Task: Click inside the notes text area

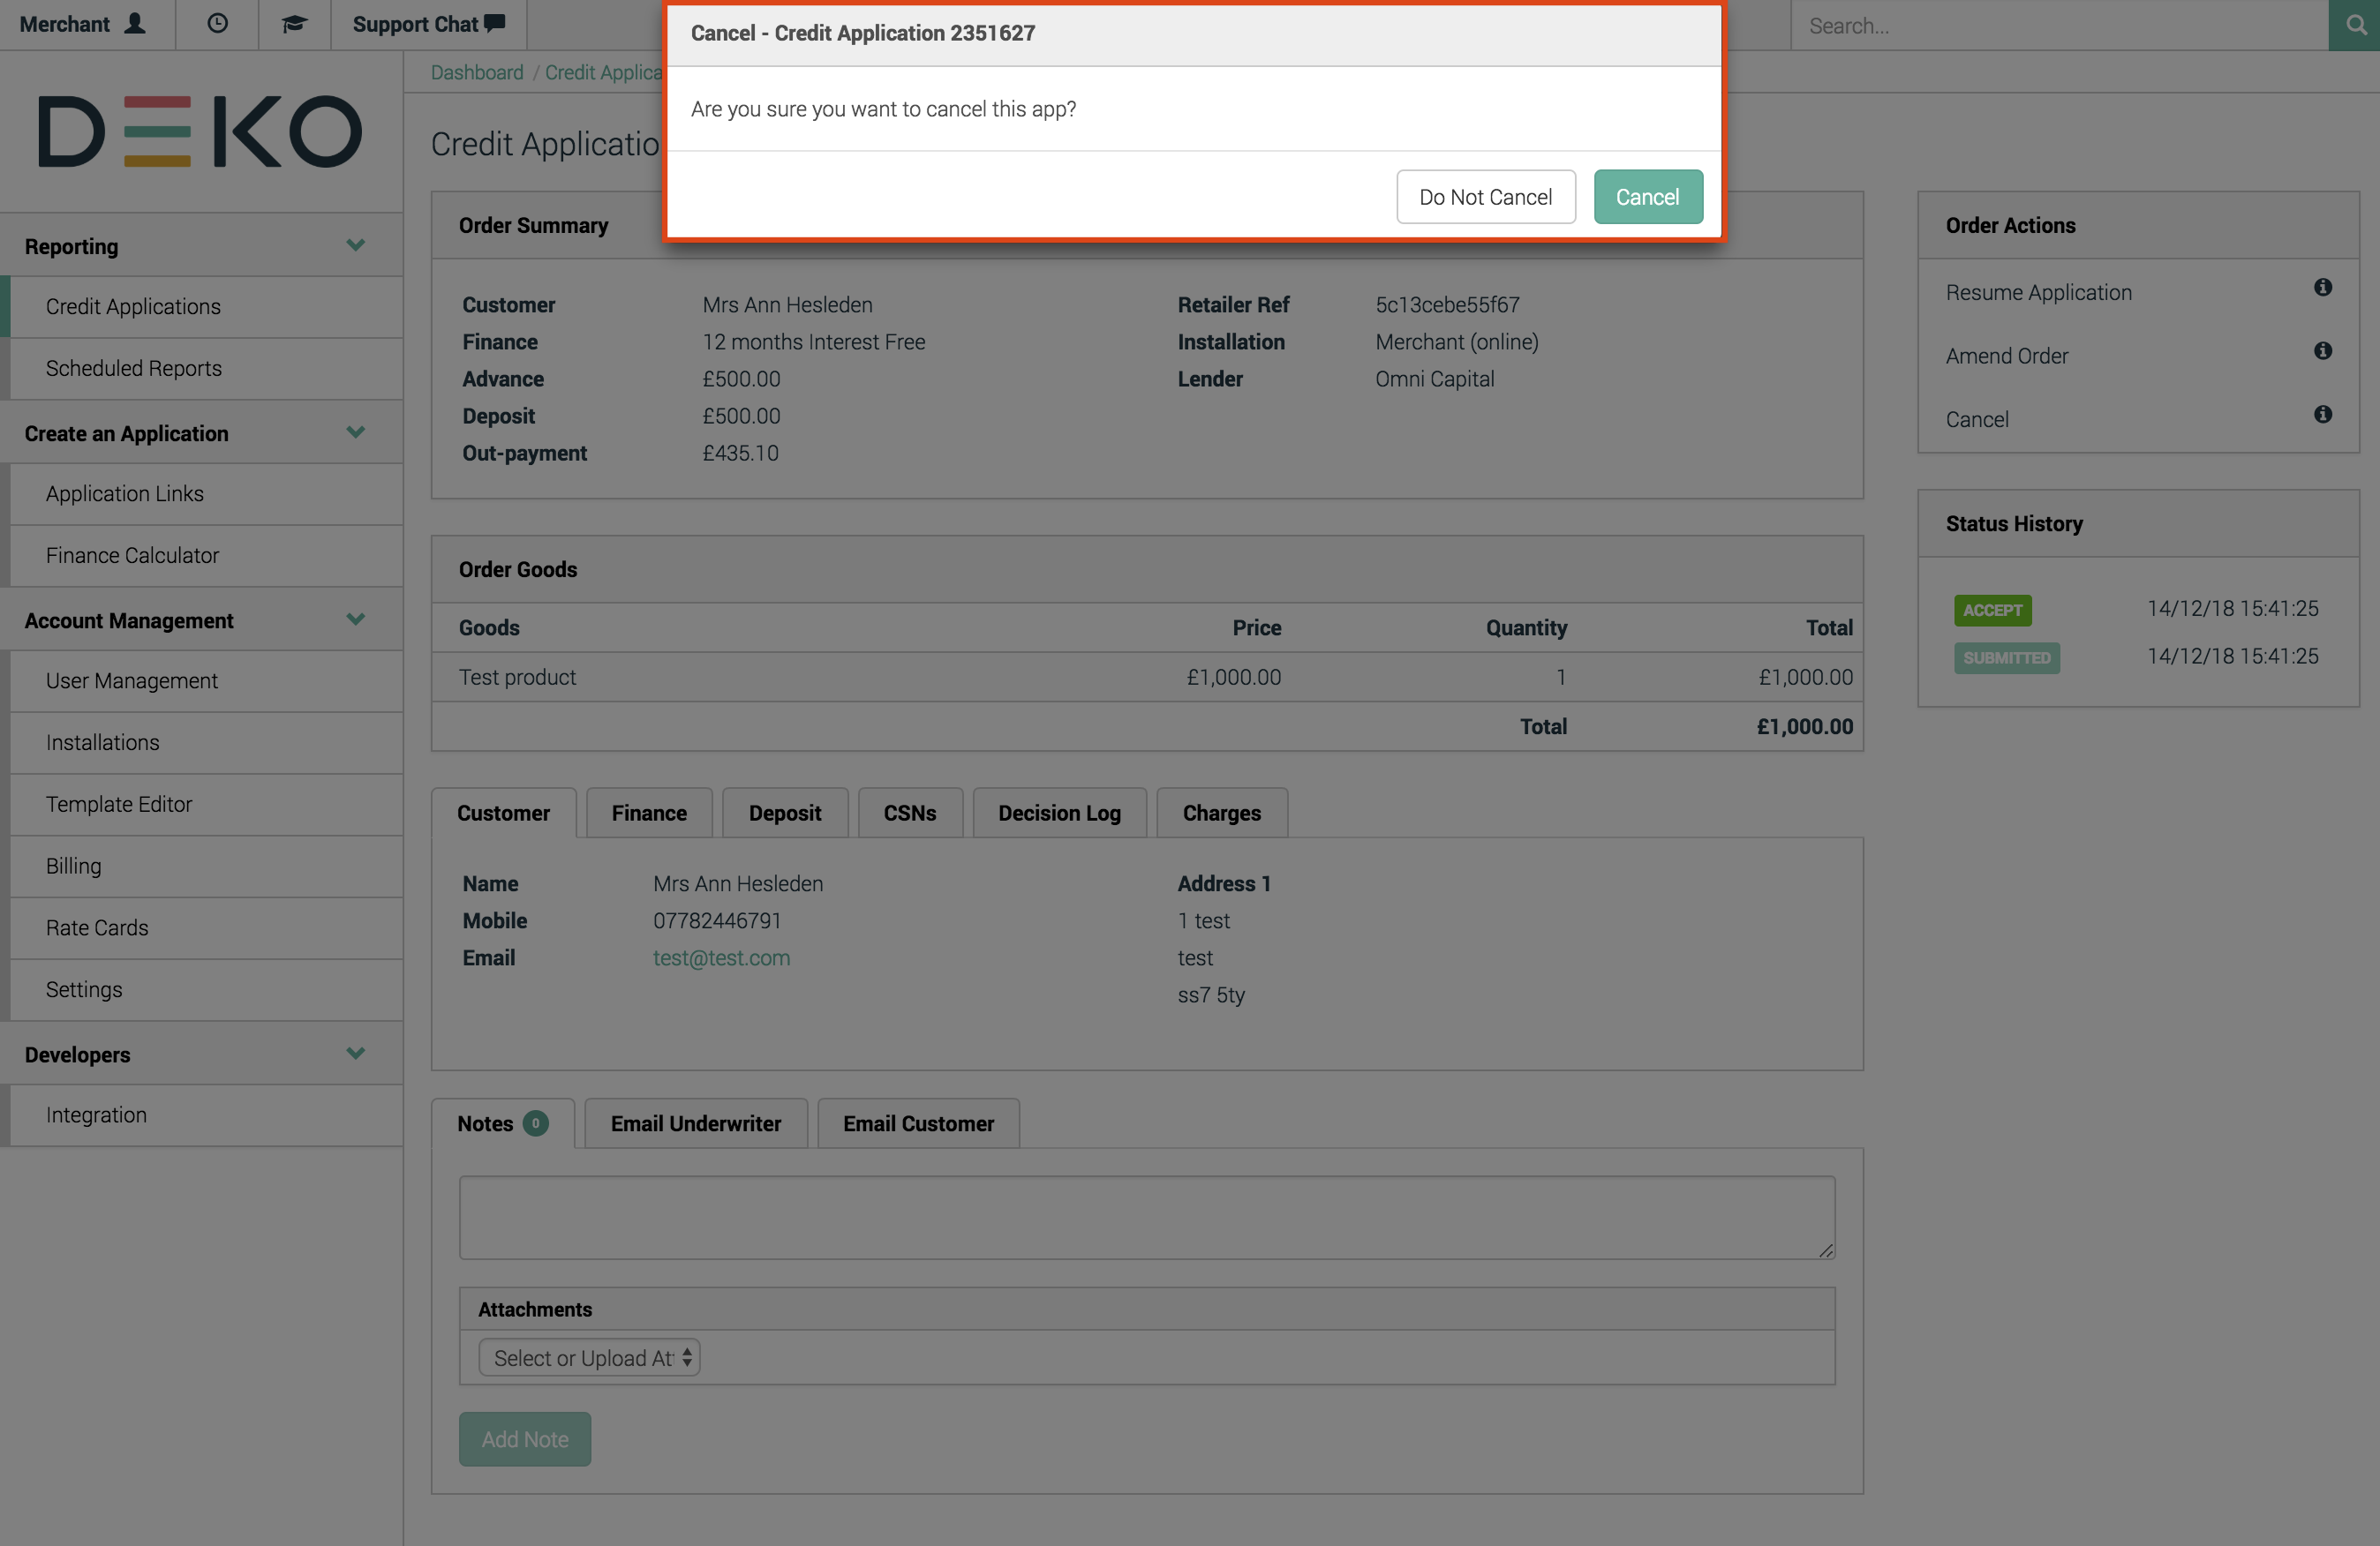Action: pos(1146,1217)
